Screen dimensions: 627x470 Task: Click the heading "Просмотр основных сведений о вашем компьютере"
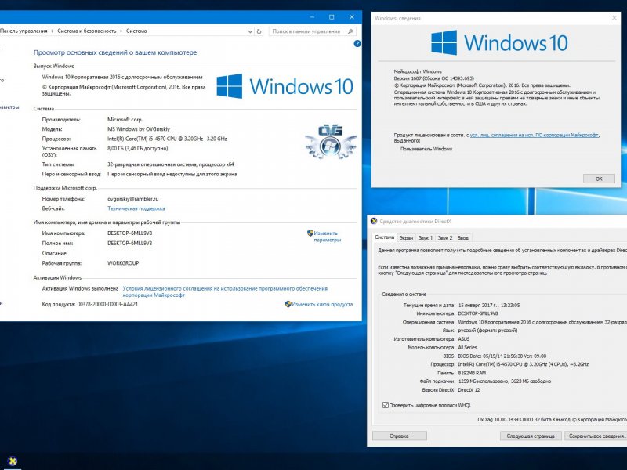coord(115,52)
